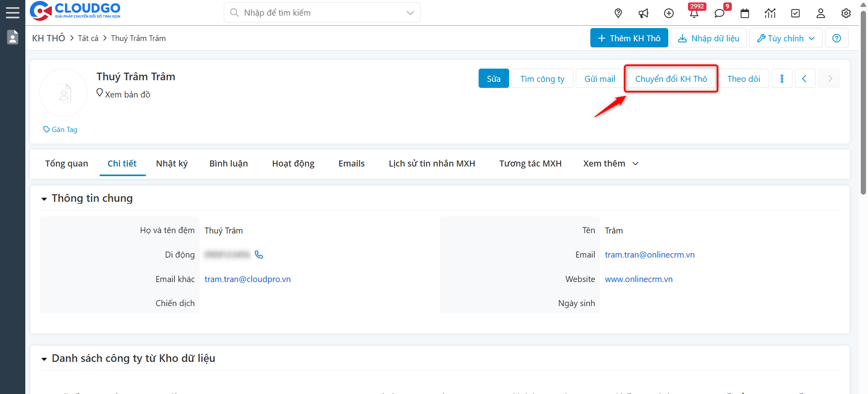Click the Chuyển đổi KH Thô button
This screenshot has width=868, height=394.
point(671,79)
